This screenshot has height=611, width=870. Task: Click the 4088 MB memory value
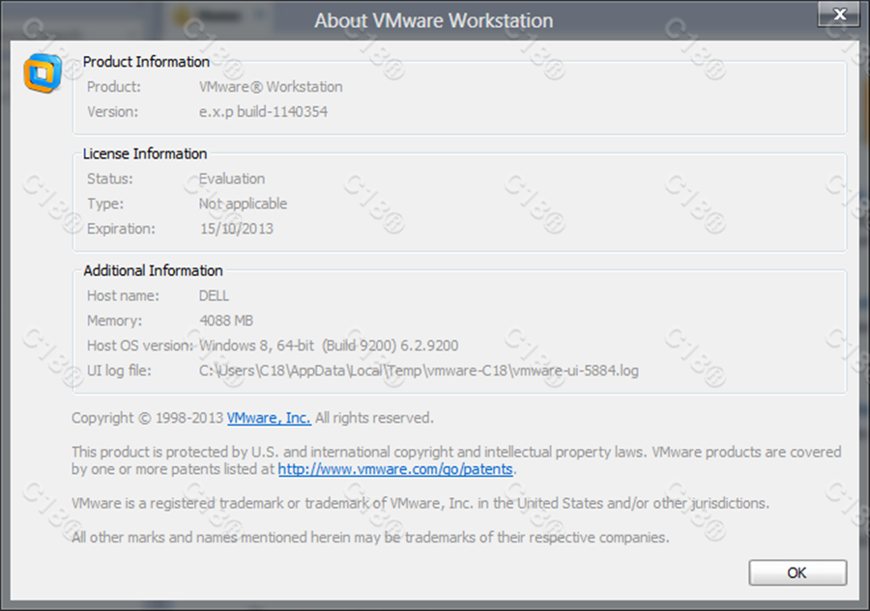point(226,320)
